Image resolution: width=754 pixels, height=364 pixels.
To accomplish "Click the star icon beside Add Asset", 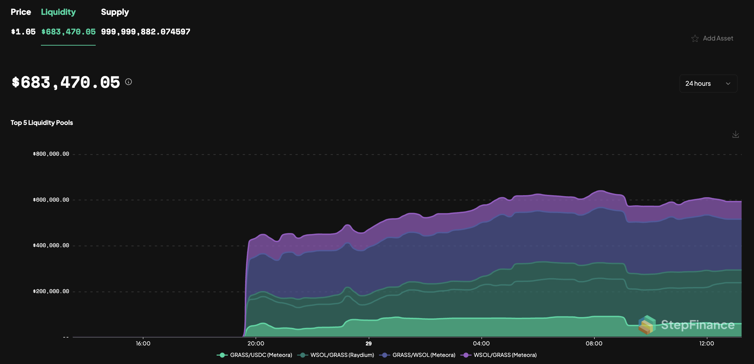I will point(695,38).
